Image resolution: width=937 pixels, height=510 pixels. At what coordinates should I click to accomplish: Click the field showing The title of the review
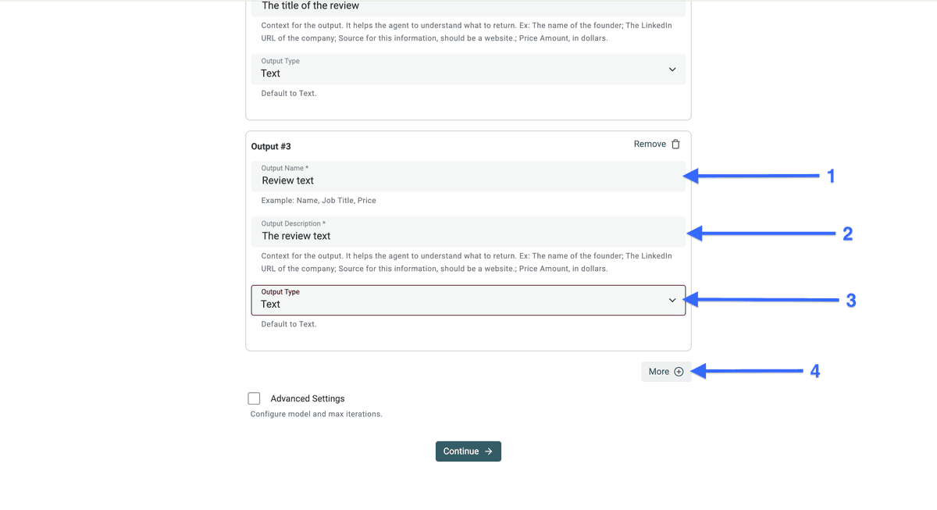pos(468,7)
